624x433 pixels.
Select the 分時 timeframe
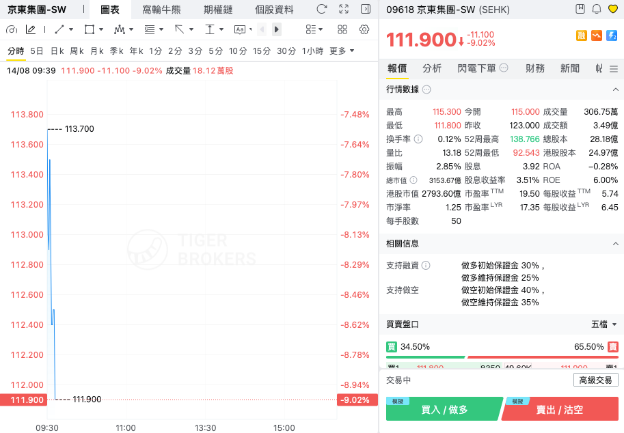pyautogui.click(x=16, y=51)
